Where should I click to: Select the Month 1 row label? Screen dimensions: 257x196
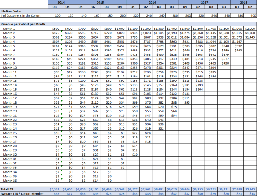pos(10,29)
